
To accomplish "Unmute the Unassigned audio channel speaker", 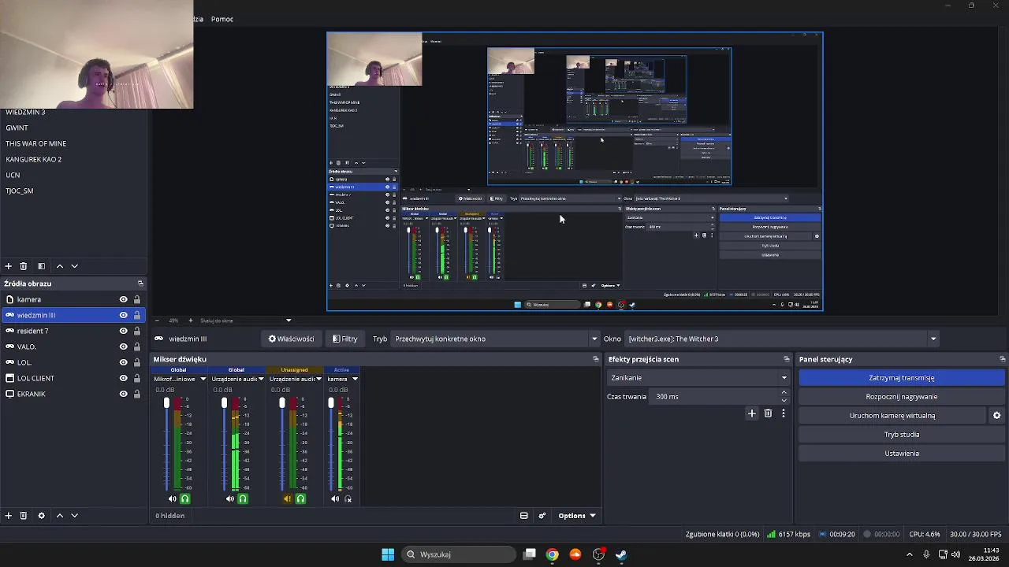I will pyautogui.click(x=287, y=498).
